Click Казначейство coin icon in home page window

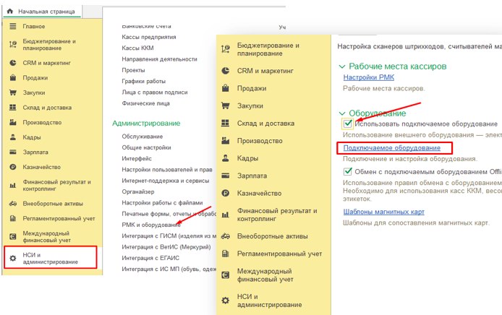click(13, 167)
